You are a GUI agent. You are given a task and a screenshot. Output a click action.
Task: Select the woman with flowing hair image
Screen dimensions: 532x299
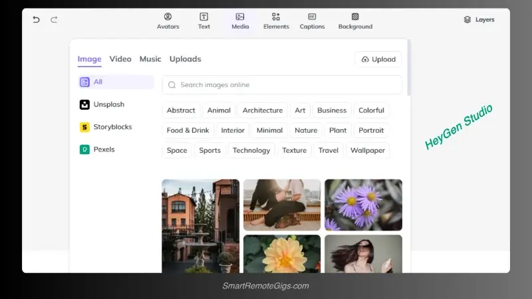point(363,254)
